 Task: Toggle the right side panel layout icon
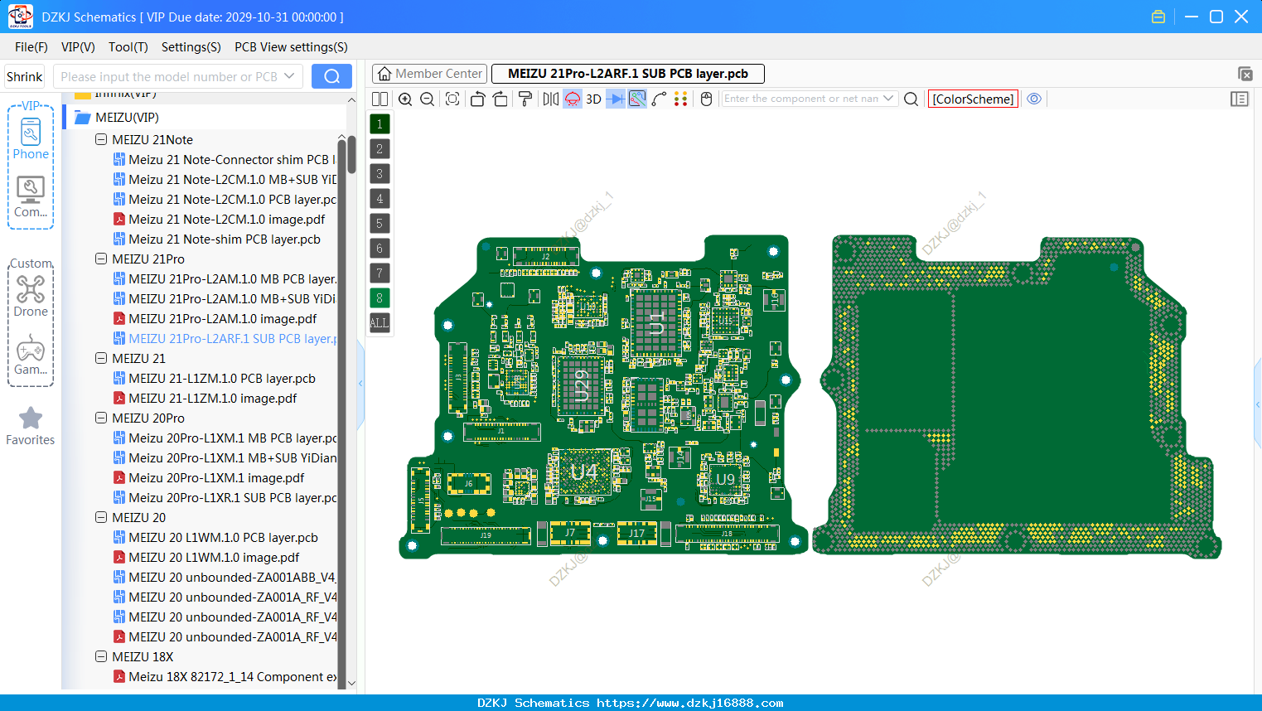[x=1240, y=99]
